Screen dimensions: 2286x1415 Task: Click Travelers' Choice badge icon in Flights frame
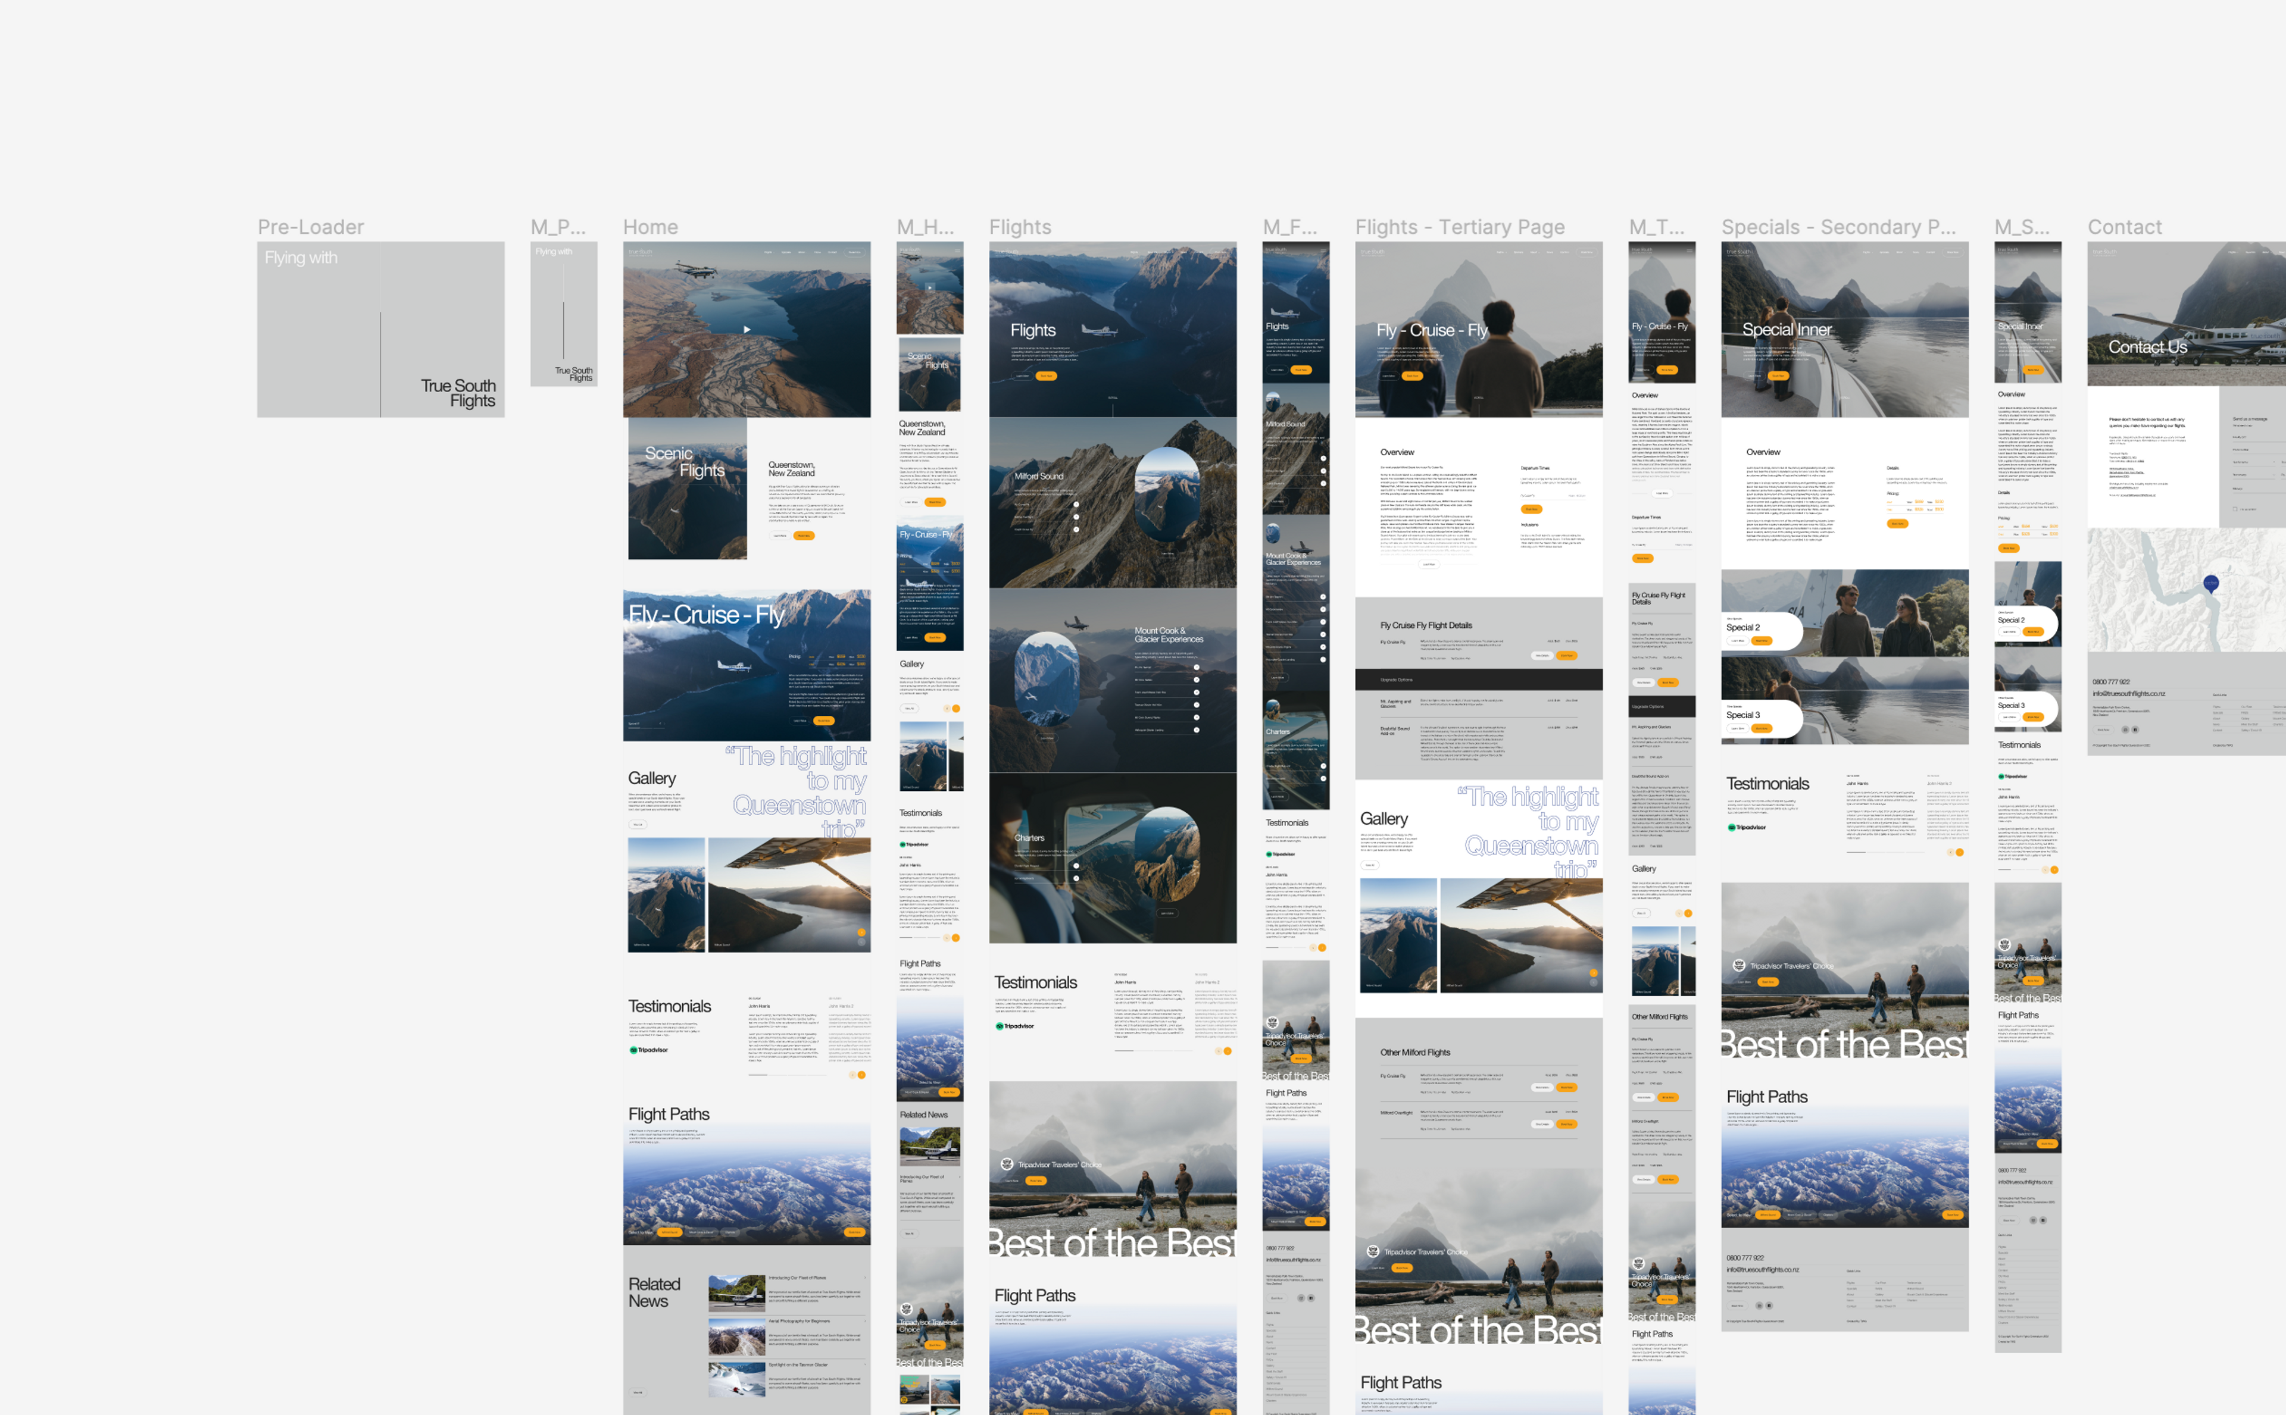tap(1006, 1164)
